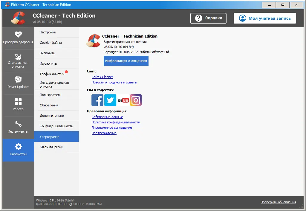
Task: Select Дополнительно tab
Action: 56,116
